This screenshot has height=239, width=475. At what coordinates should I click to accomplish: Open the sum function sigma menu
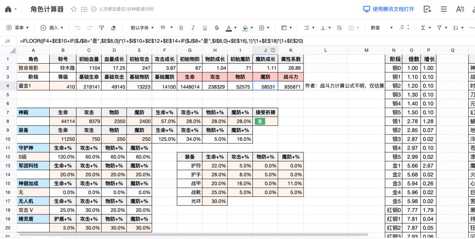tap(426, 28)
